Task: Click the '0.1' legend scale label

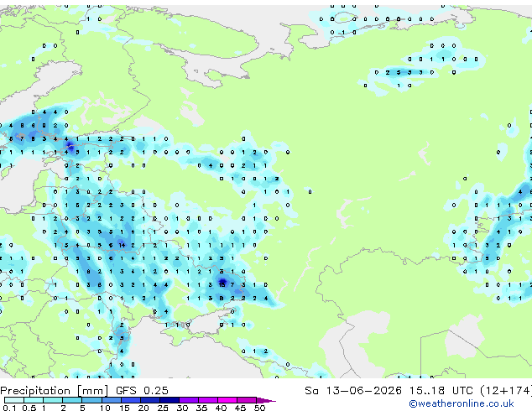Action: 9,408
